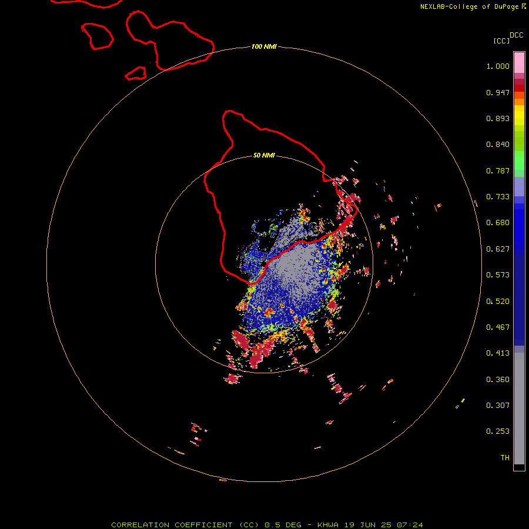This screenshot has width=529, height=529.
Task: Click the 100 NMI range ring label
Action: pos(264,46)
